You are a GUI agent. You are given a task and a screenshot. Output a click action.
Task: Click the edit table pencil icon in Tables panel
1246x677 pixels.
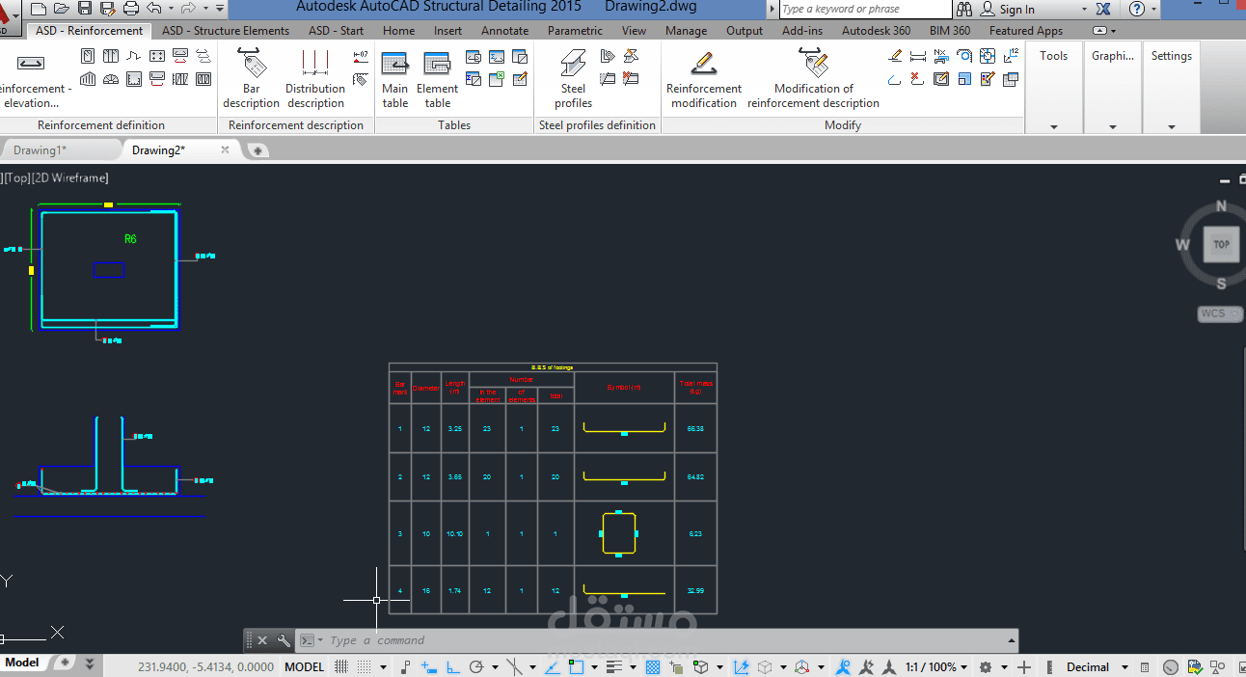520,79
